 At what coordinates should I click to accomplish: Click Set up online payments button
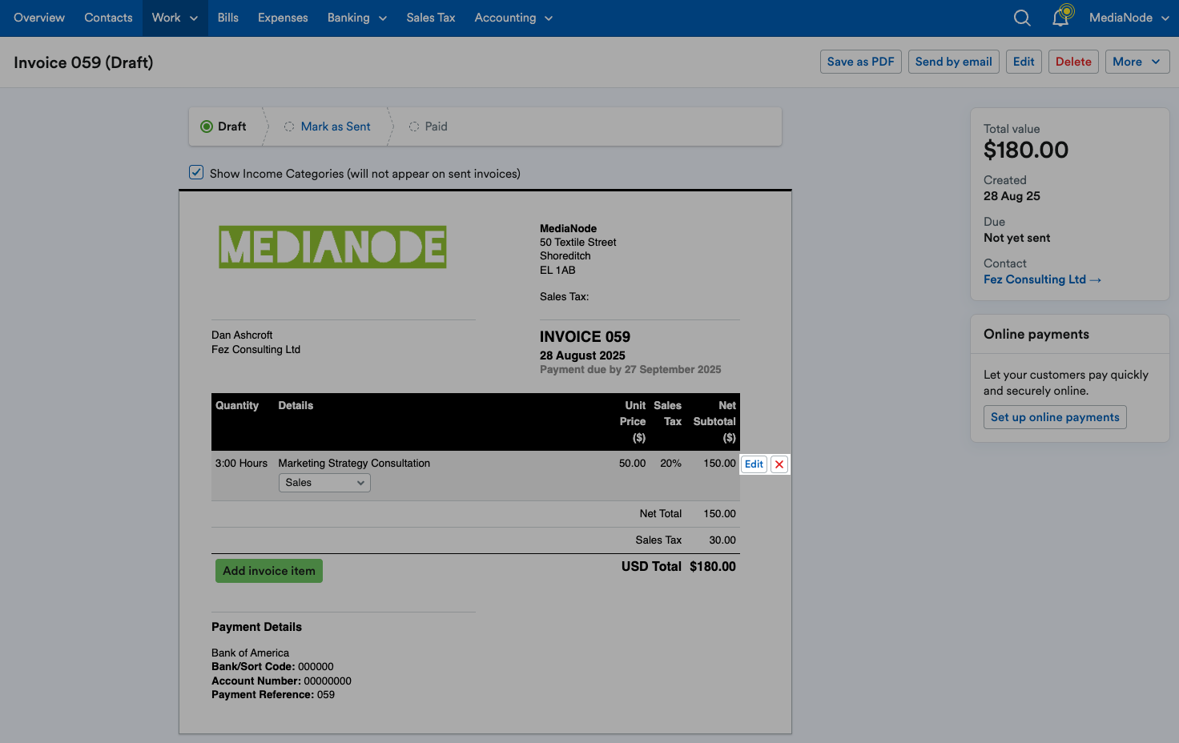[1055, 417]
